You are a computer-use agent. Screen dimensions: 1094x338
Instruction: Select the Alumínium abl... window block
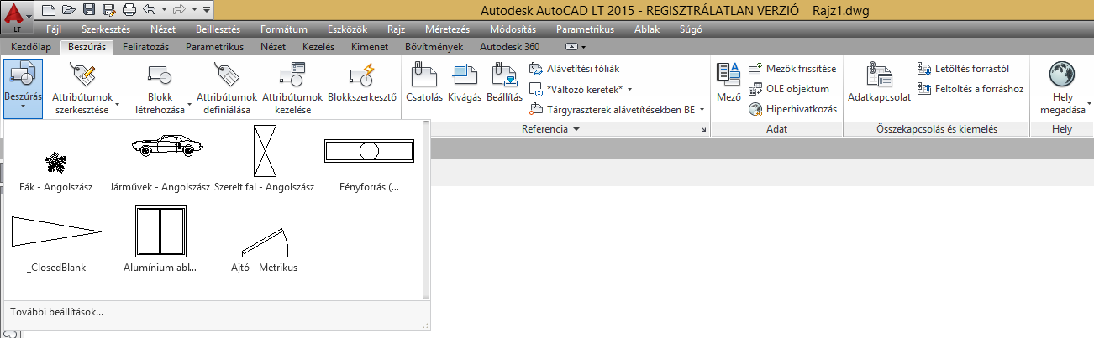[x=160, y=231]
